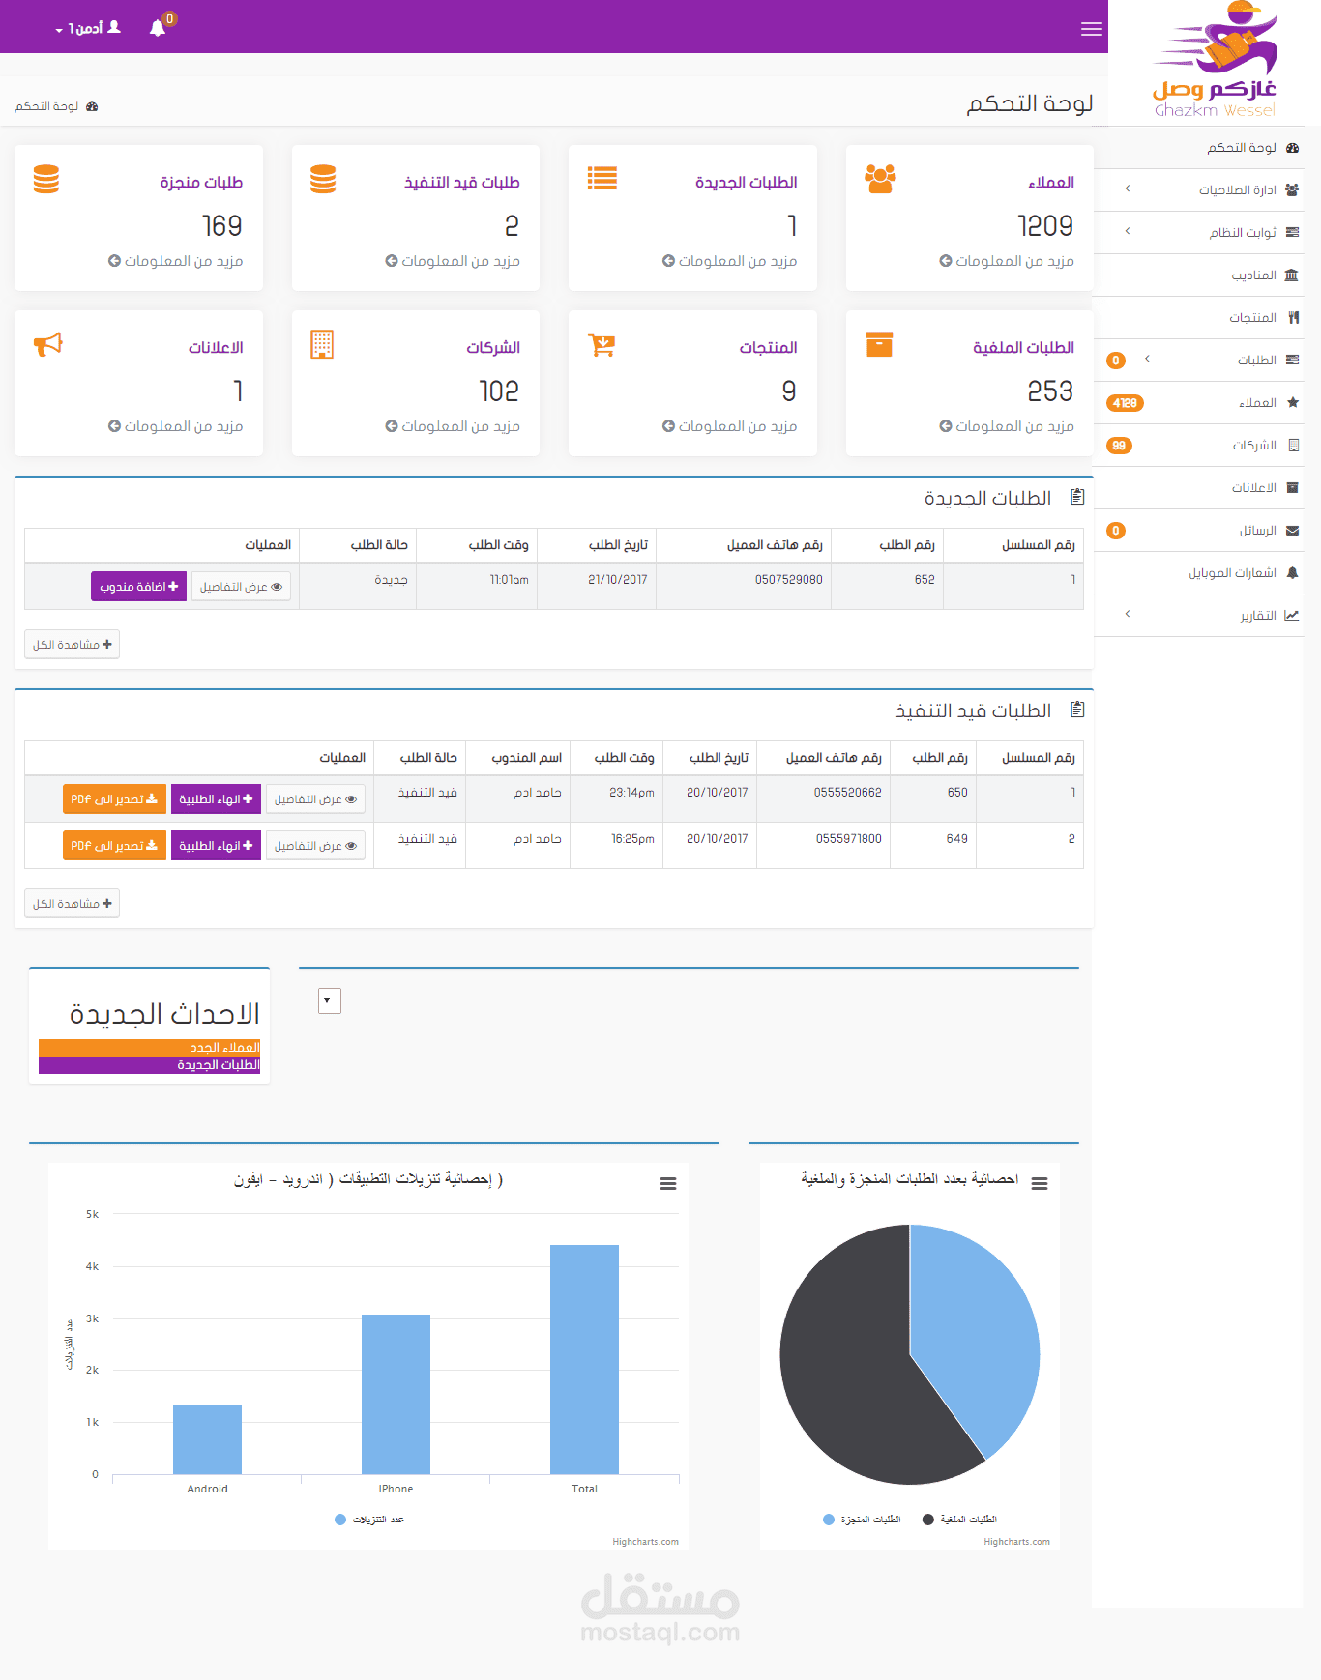Click تصدير الى PDF for order 650

pos(114,799)
